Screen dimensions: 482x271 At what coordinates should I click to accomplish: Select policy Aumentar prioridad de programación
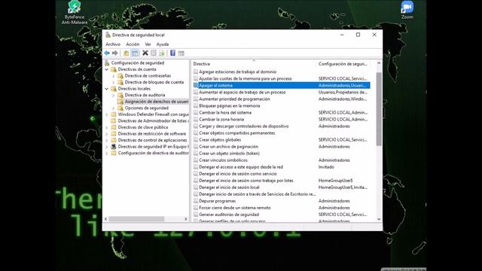[x=234, y=99]
